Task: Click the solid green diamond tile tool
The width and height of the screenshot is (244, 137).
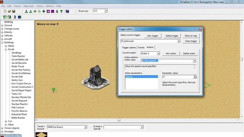Action: click(x=44, y=11)
